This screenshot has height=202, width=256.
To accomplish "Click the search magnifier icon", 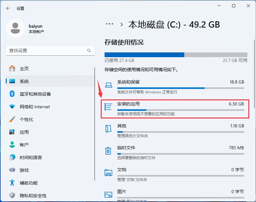I will (89, 50).
